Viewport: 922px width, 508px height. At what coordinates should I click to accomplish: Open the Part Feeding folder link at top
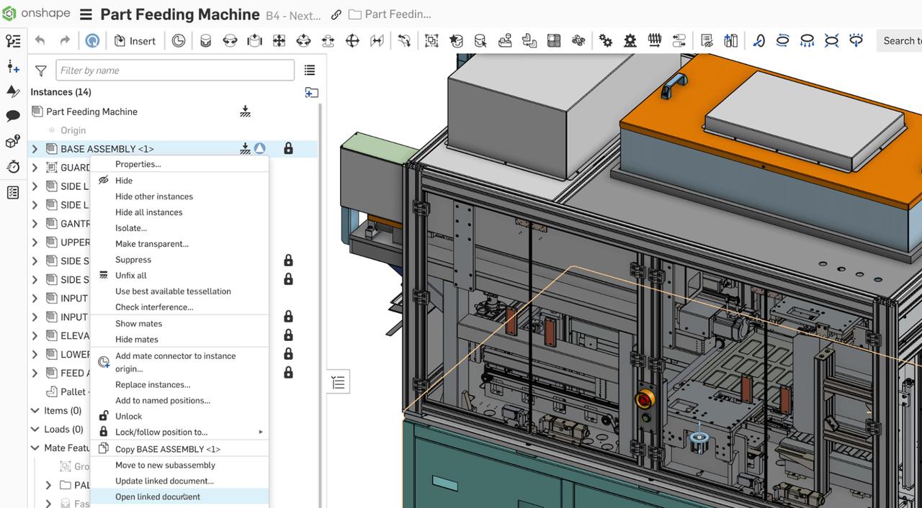click(x=389, y=14)
